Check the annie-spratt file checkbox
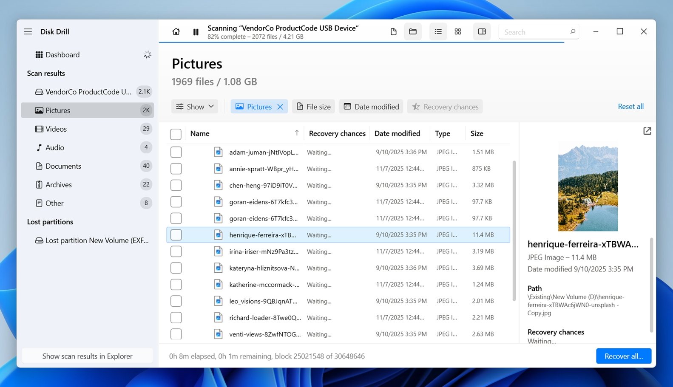The height and width of the screenshot is (387, 673). click(x=176, y=169)
